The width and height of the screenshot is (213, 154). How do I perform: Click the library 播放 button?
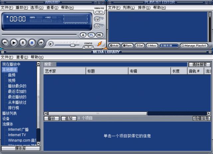coord(52,118)
